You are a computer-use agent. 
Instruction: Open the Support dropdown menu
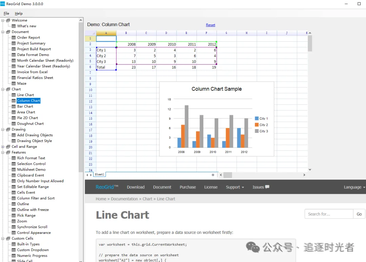click(x=235, y=187)
